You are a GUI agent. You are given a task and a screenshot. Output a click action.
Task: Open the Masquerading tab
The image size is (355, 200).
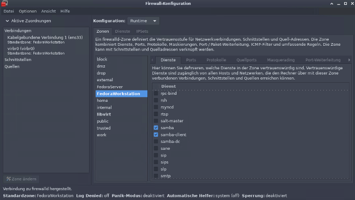pos(281,60)
